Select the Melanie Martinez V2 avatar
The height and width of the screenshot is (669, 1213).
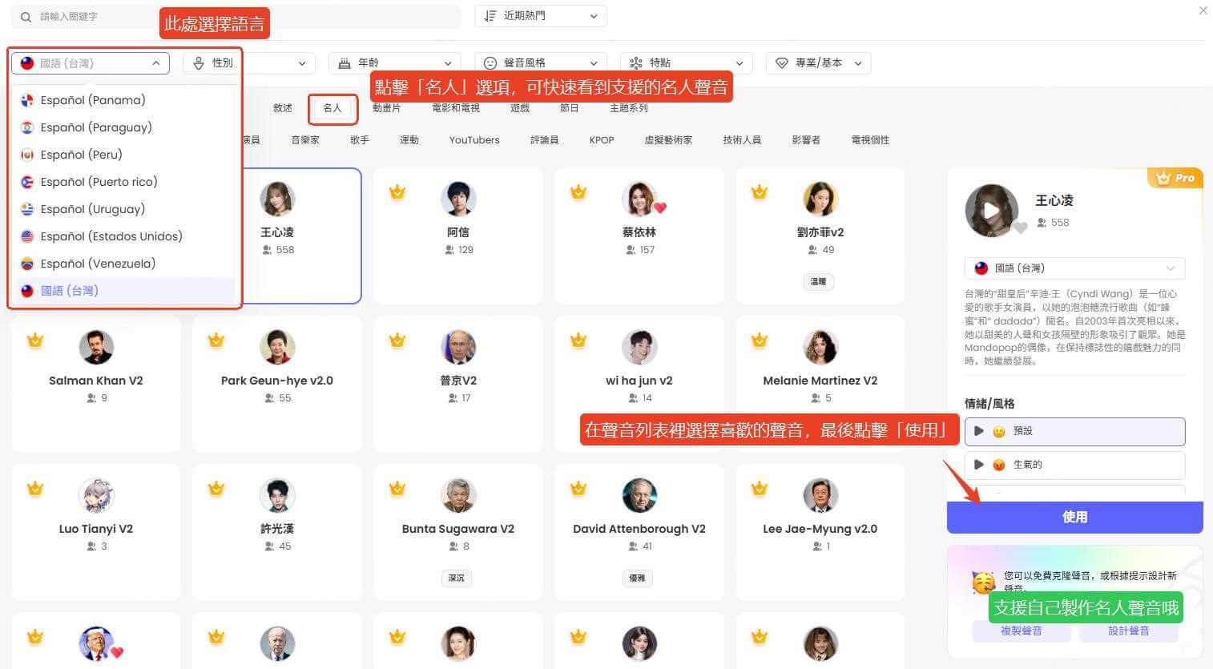(820, 348)
